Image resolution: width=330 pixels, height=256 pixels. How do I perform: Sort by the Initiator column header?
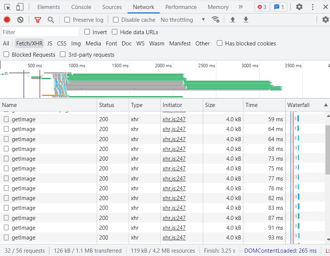click(182, 105)
